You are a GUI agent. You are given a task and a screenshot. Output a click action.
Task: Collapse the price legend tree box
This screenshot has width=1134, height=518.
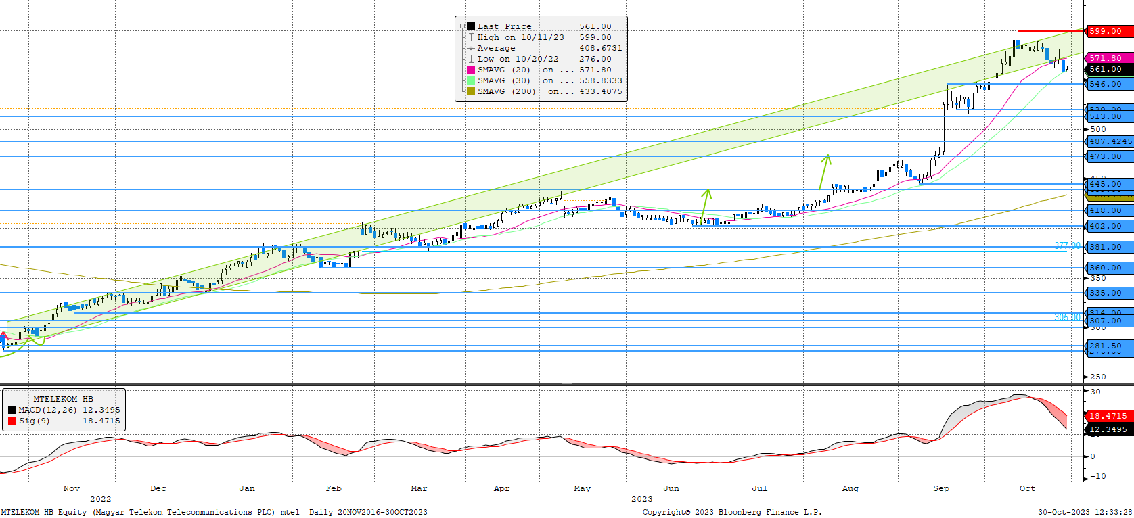(x=463, y=26)
